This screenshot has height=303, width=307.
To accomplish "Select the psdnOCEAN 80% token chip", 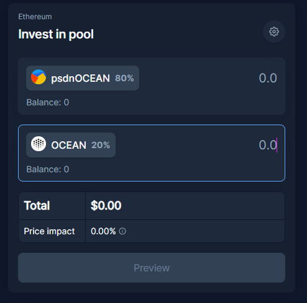I will tap(83, 78).
